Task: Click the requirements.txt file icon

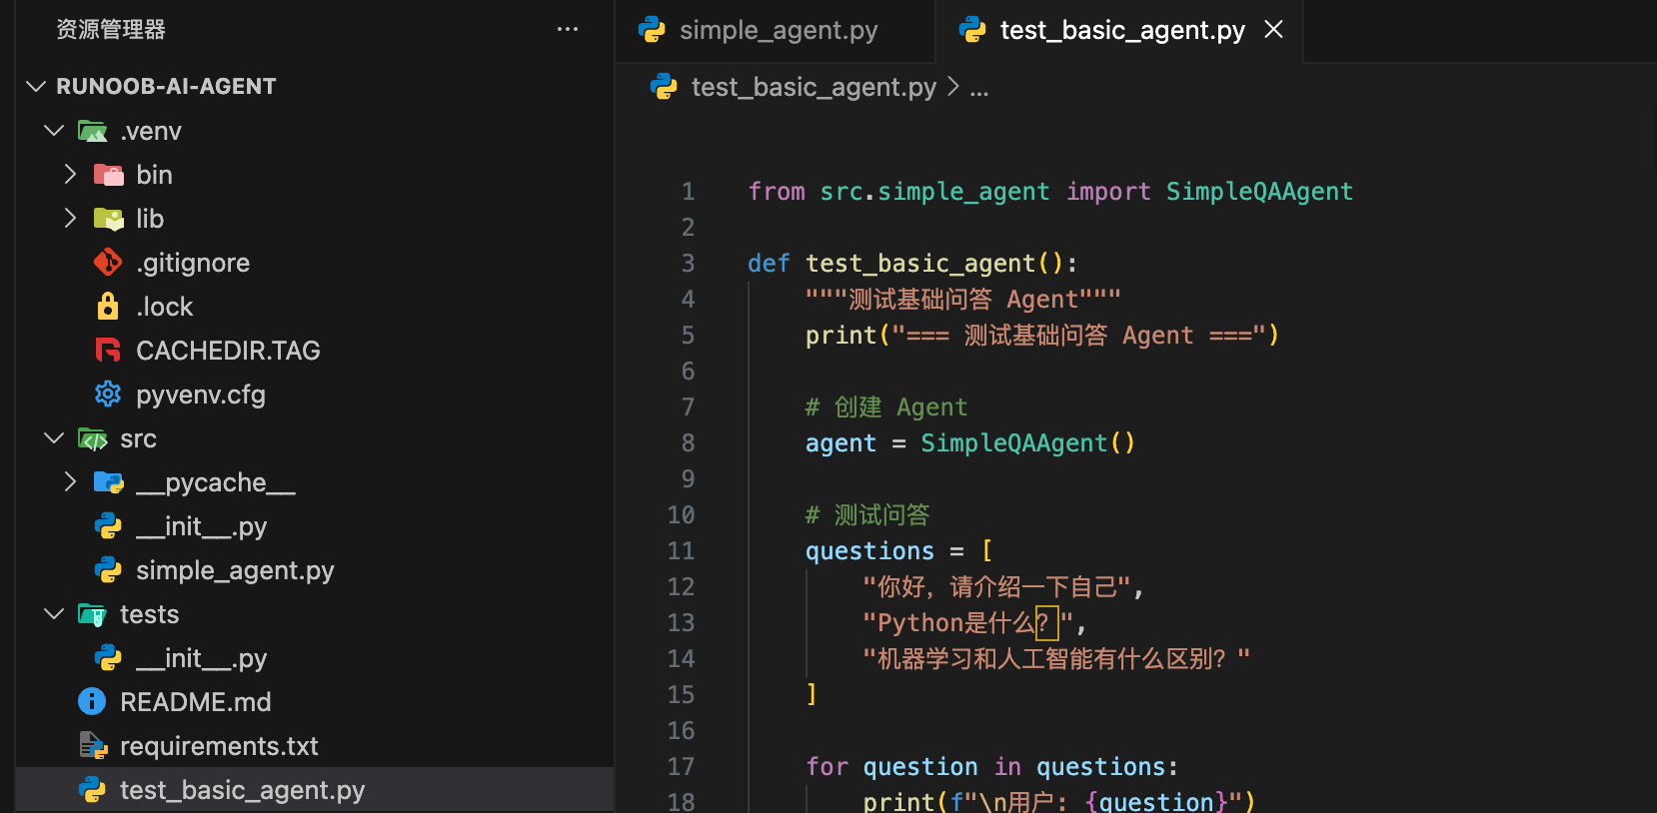Action: 92,746
